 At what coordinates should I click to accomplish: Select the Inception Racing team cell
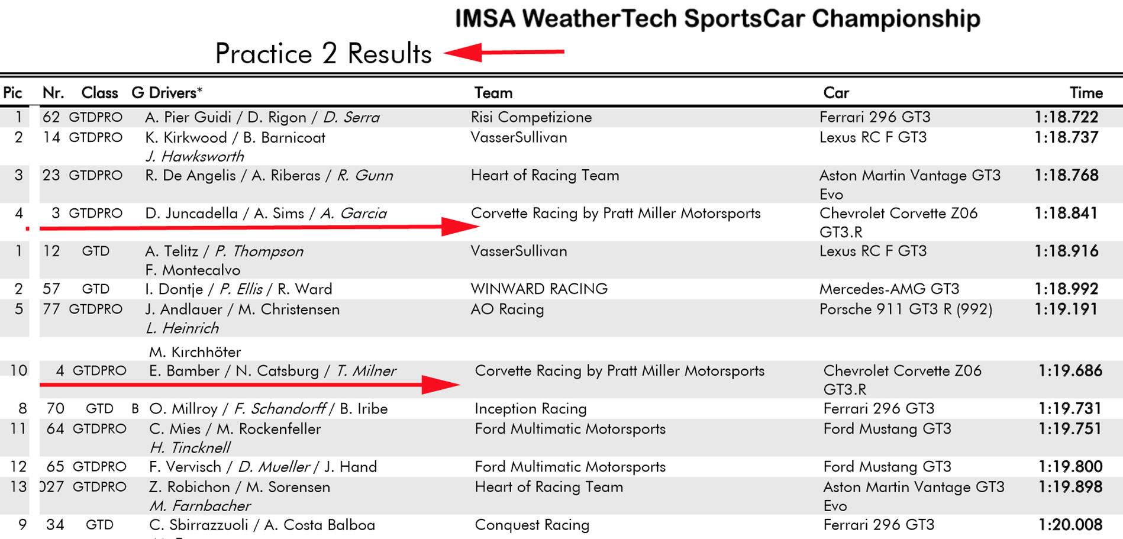tap(530, 409)
